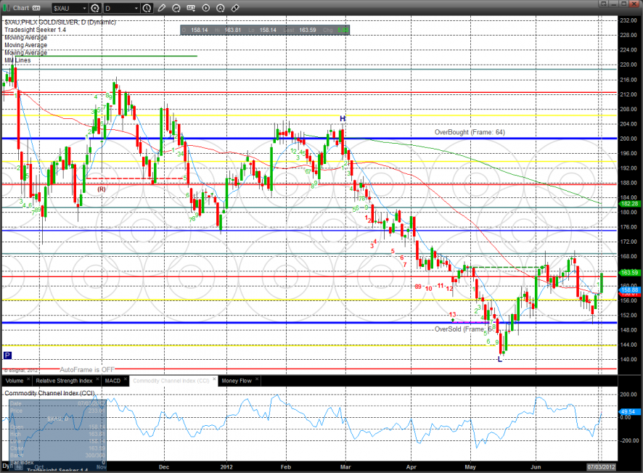Click the eraser icon in toolbar
The image size is (643, 473).
pyautogui.click(x=235, y=8)
